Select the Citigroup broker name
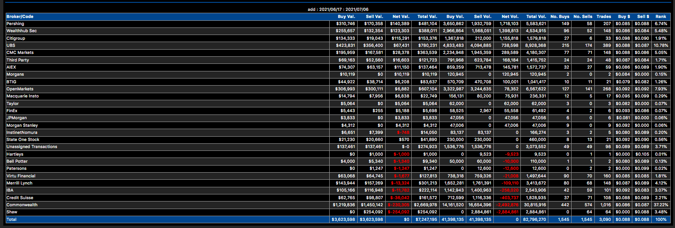675x228 pixels. click(x=16, y=38)
